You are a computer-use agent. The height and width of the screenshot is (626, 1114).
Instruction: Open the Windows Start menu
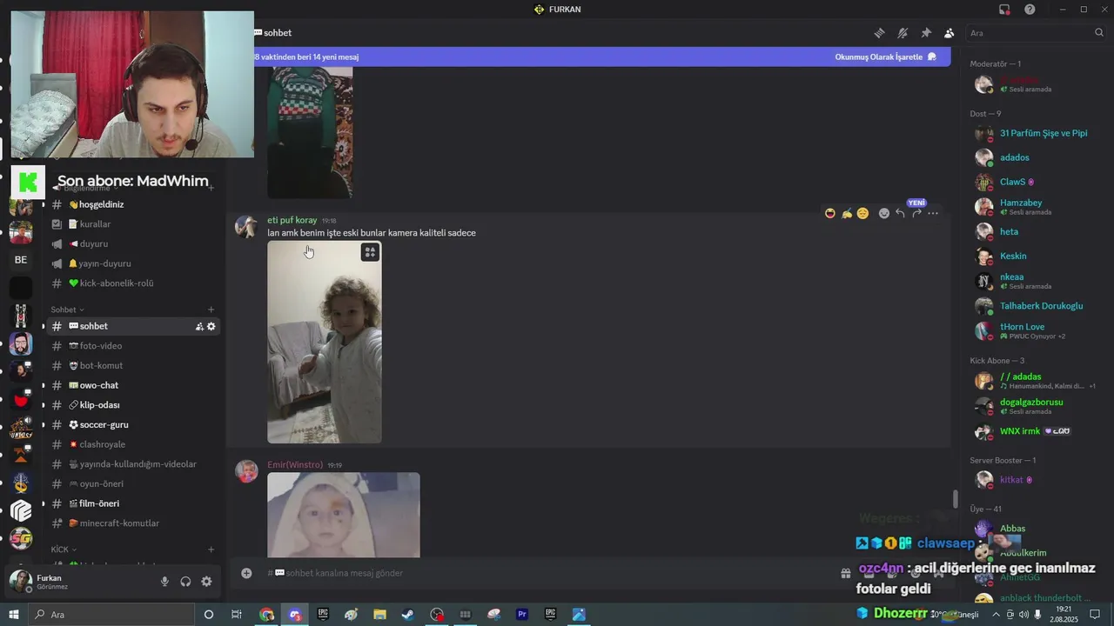(x=14, y=615)
